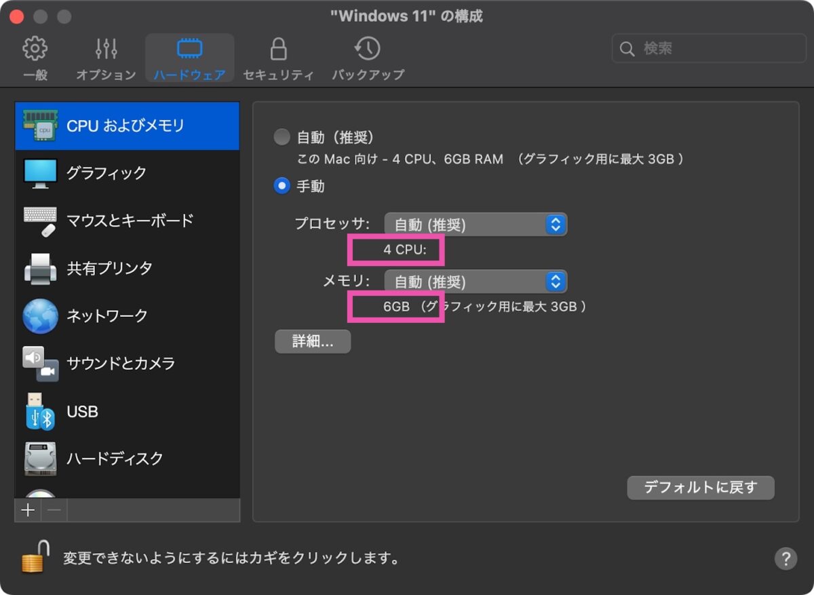
Task: Click the 詳細... button
Action: [313, 341]
